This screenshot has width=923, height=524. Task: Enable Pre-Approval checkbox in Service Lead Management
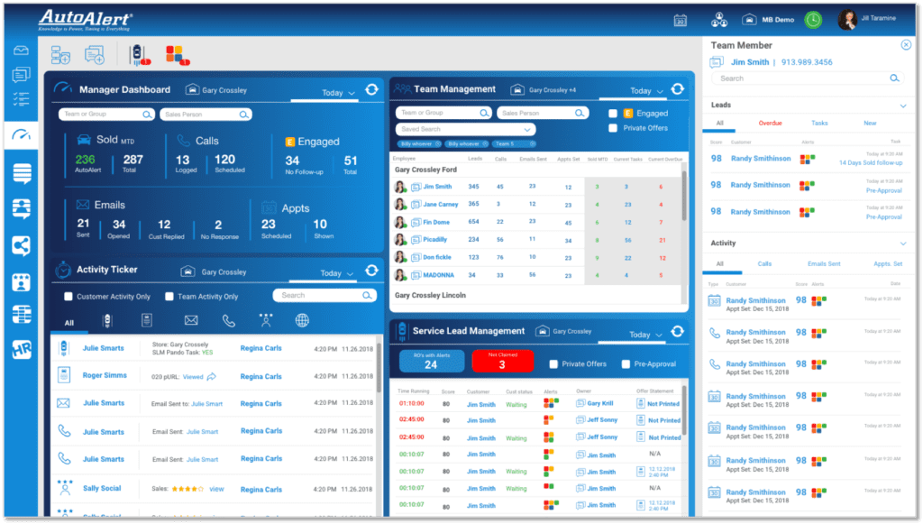pos(626,364)
